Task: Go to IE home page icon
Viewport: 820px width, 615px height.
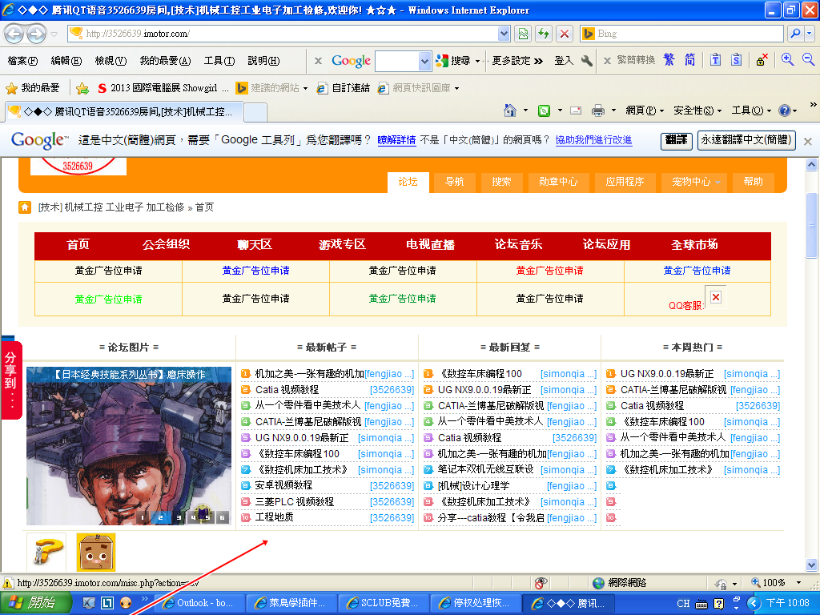Action: (510, 111)
